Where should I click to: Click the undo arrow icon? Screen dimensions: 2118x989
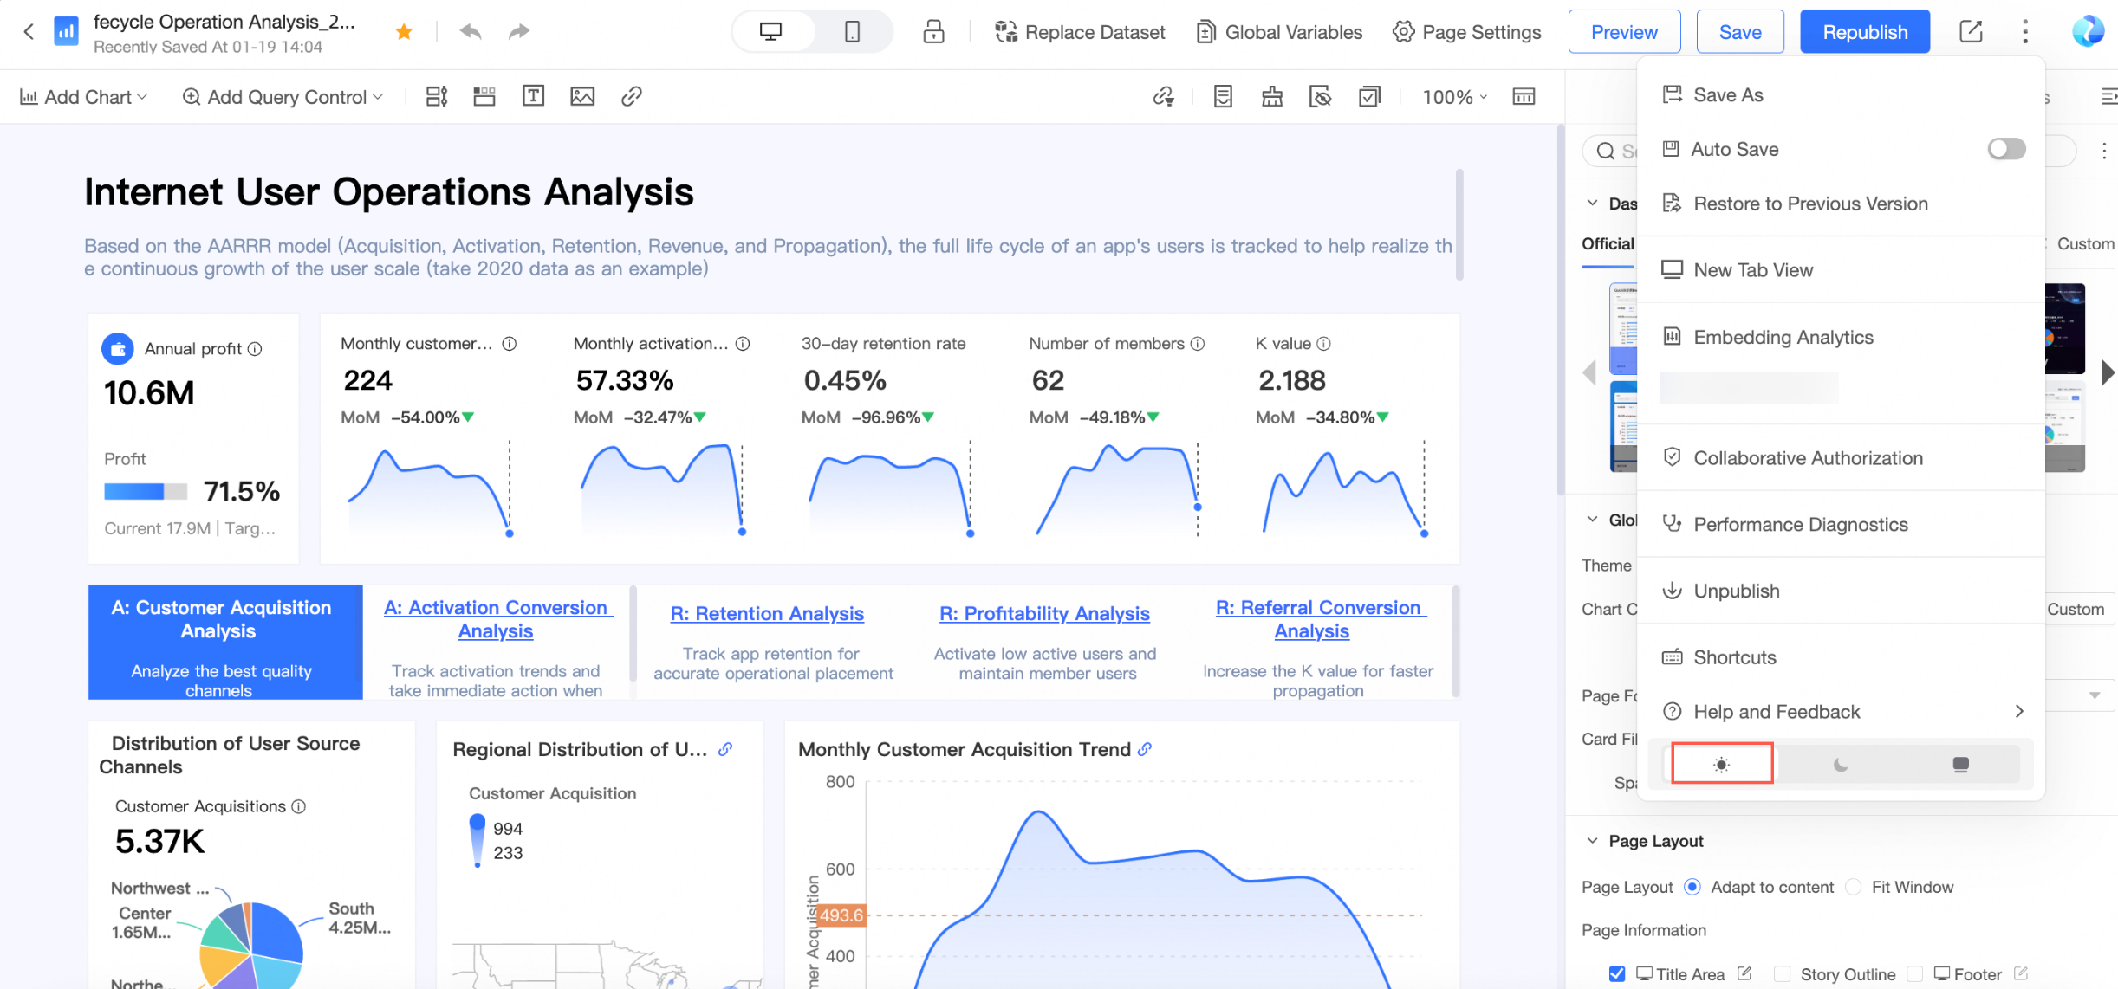(471, 32)
